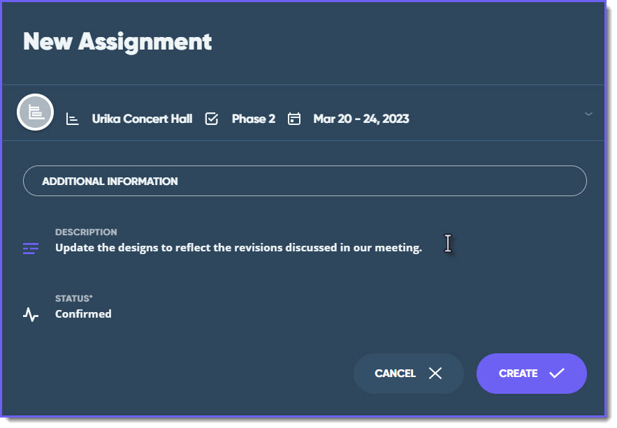Select the status waveform icon
This screenshot has height=428, width=617.
tap(31, 314)
